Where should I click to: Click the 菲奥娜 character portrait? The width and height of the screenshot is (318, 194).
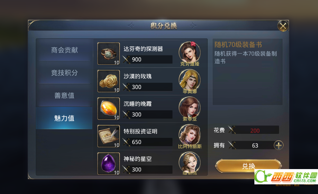click(189, 80)
